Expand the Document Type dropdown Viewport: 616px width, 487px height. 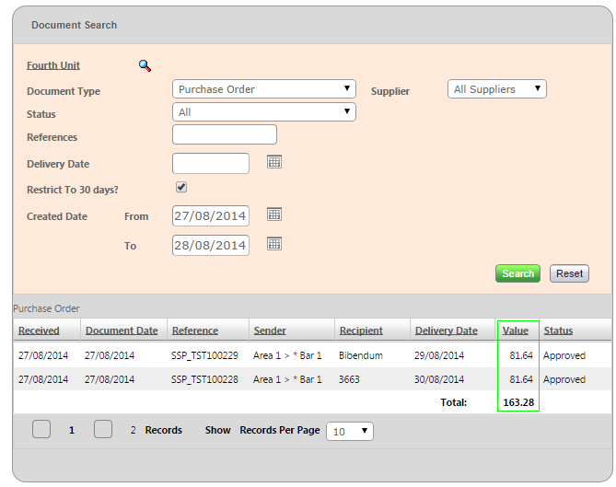263,89
